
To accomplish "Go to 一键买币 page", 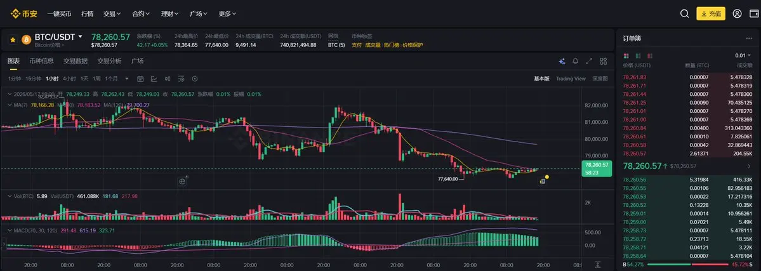I will (x=59, y=13).
